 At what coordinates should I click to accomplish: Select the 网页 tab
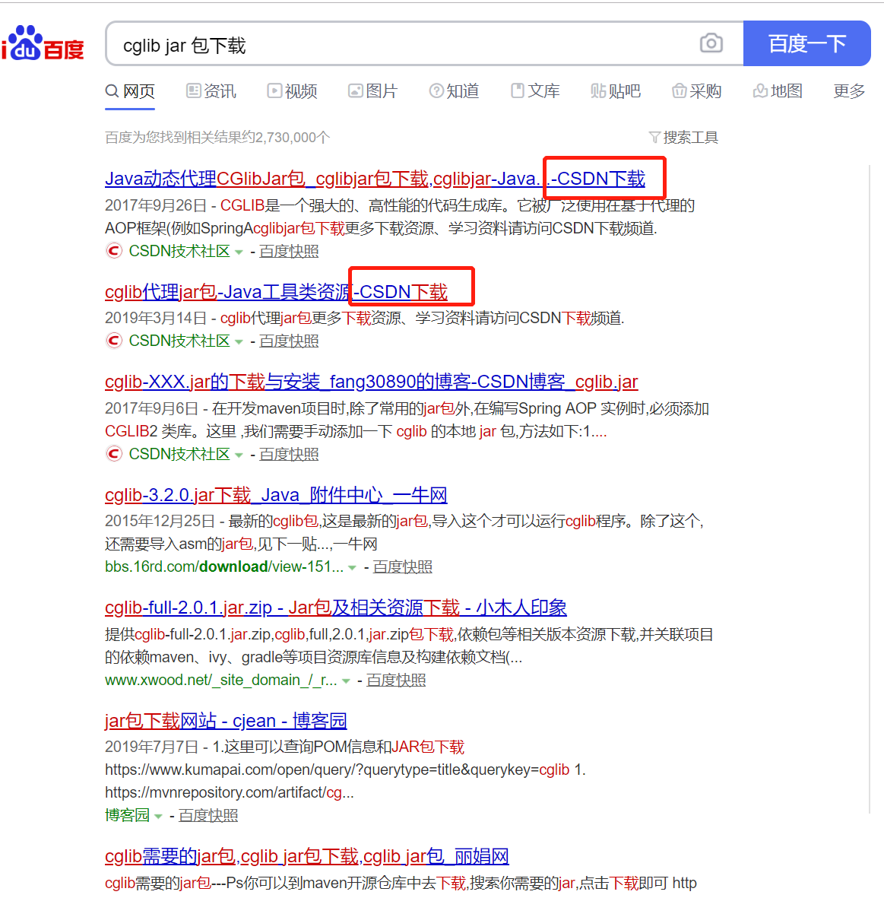tap(130, 91)
